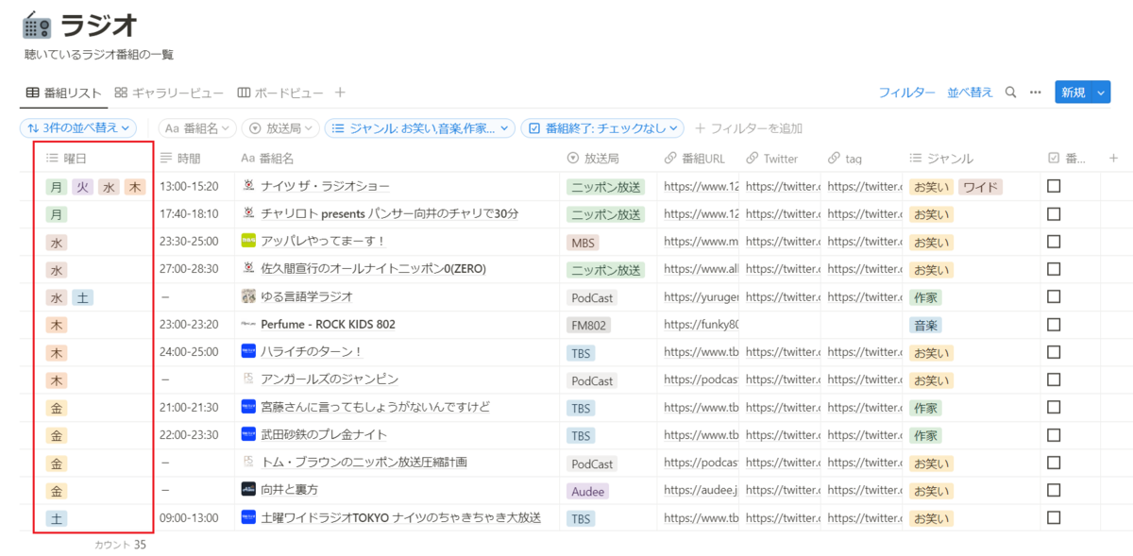Toggle 番組終了 checkbox for Perfume - ROCK KIDS 802
Image resolution: width=1133 pixels, height=556 pixels.
click(1054, 325)
